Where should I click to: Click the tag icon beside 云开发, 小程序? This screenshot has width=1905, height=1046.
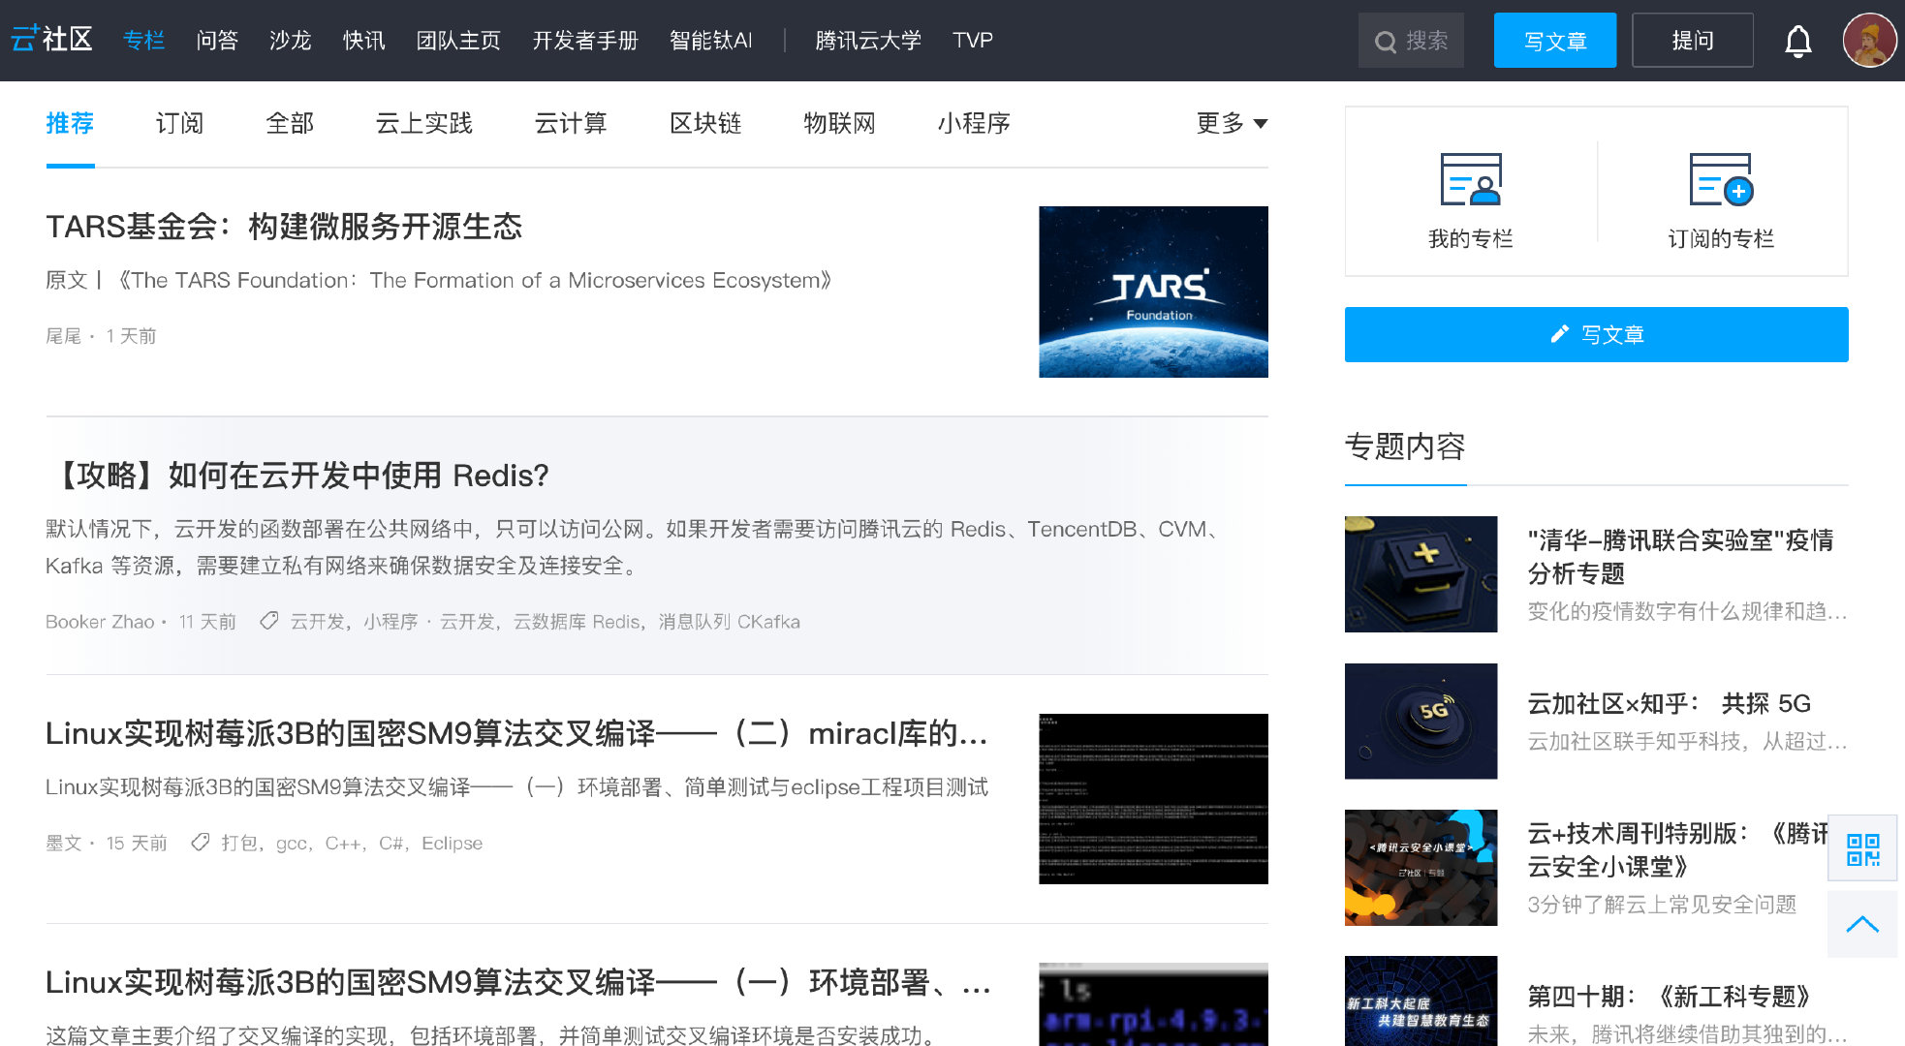pos(269,621)
